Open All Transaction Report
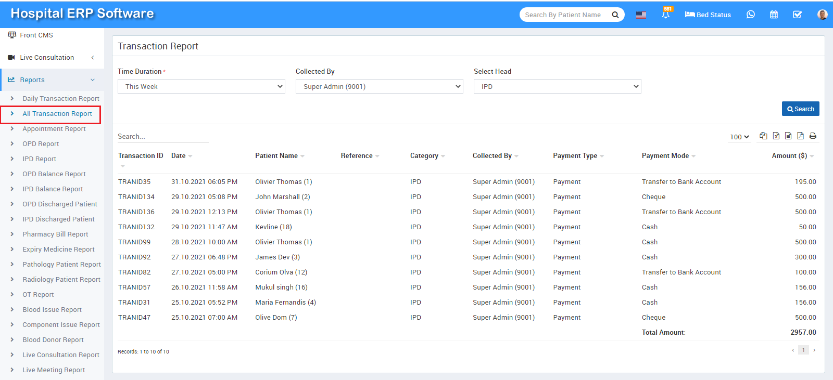Screen dimensions: 833x380 tap(57, 113)
